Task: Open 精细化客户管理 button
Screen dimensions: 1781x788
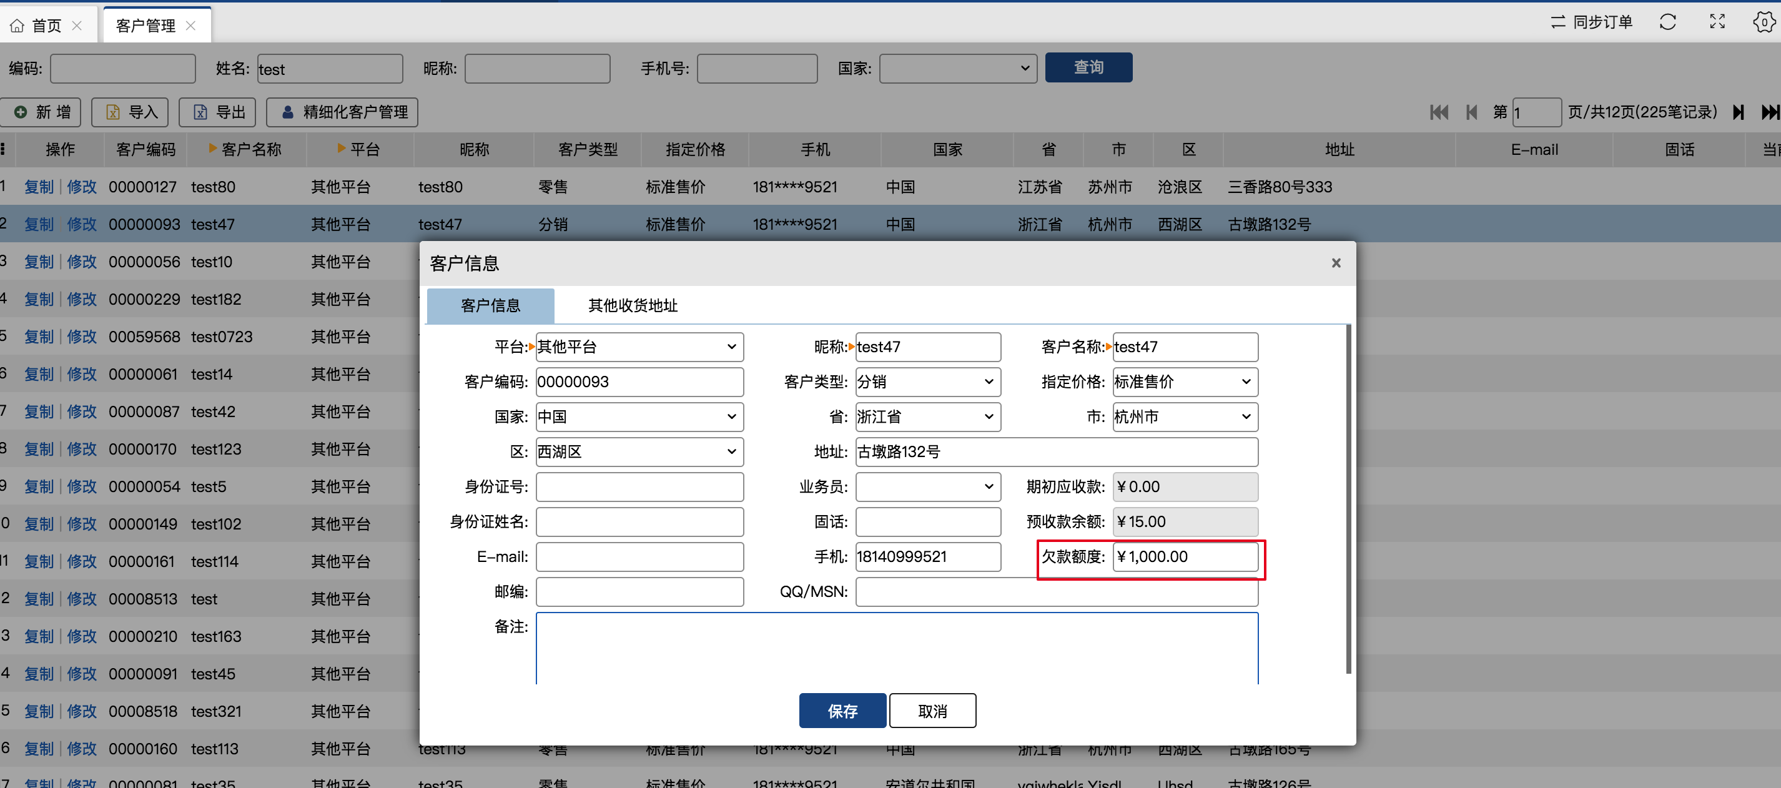Action: click(343, 112)
